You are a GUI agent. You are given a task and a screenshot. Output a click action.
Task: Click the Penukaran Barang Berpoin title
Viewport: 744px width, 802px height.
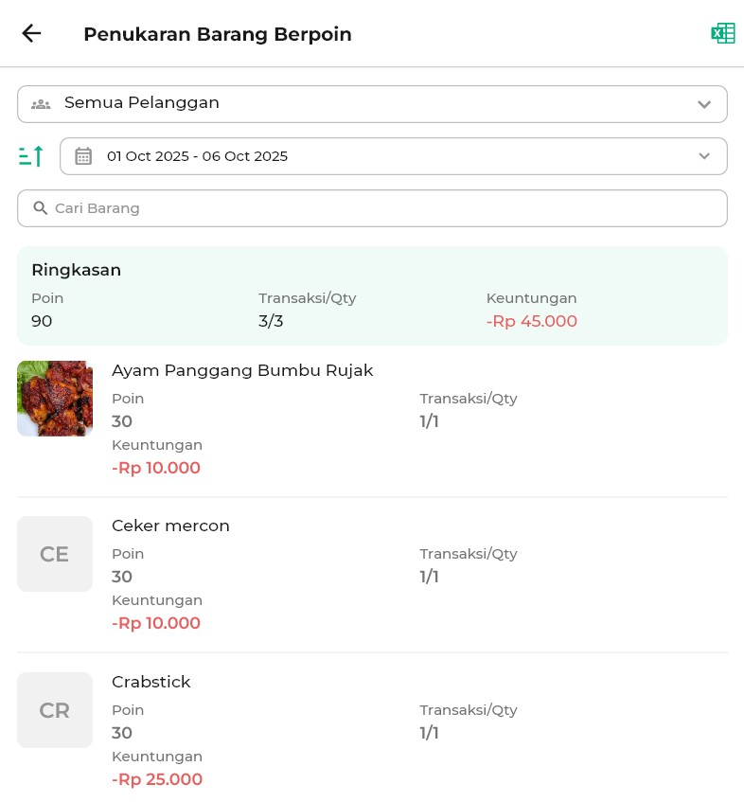(x=218, y=34)
